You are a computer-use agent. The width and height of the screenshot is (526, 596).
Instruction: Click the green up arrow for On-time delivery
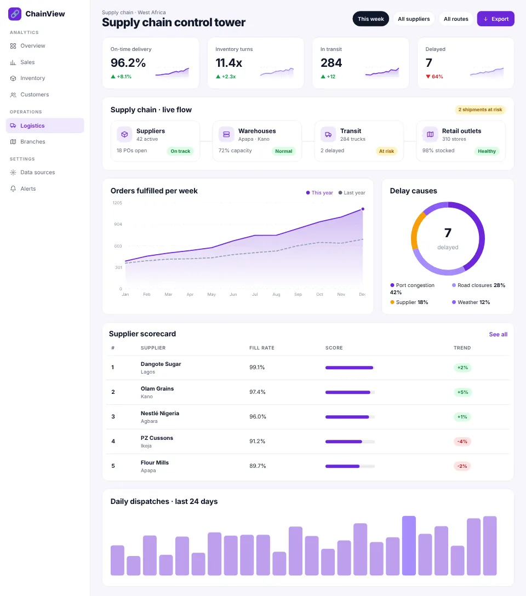click(113, 77)
